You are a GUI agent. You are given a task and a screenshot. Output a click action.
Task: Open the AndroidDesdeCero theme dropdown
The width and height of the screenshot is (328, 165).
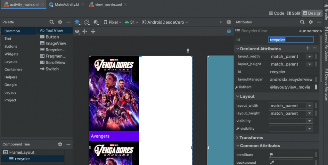click(165, 22)
